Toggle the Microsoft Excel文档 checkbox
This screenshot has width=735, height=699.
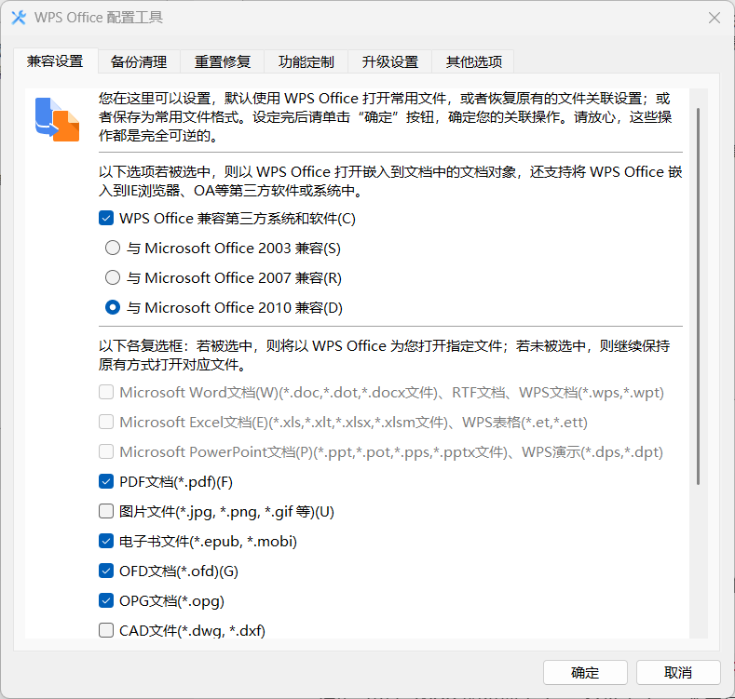(x=106, y=423)
